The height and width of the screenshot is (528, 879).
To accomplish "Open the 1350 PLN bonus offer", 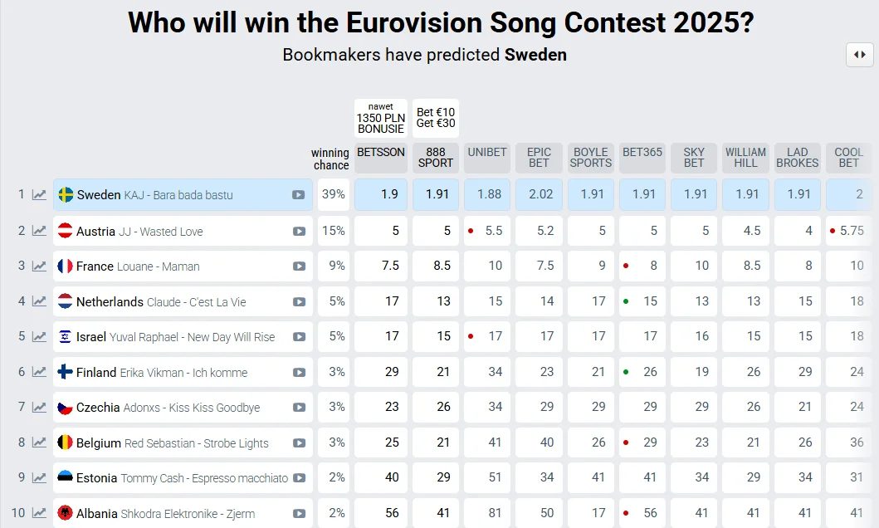I will (x=381, y=118).
